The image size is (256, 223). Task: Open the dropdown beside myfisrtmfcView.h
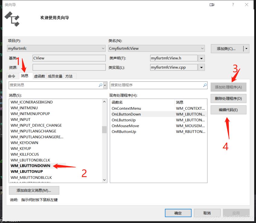pyautogui.click(x=202, y=58)
